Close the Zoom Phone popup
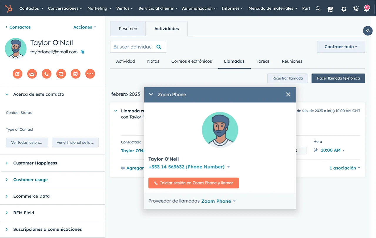Image resolution: width=376 pixels, height=238 pixels. 288,94
